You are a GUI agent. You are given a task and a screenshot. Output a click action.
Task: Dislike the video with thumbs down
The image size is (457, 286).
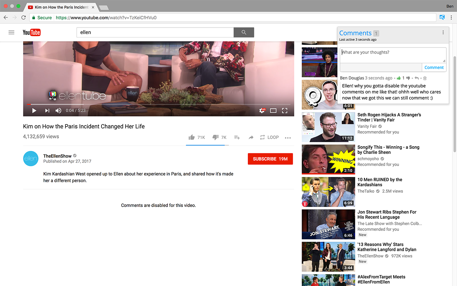[x=215, y=137]
